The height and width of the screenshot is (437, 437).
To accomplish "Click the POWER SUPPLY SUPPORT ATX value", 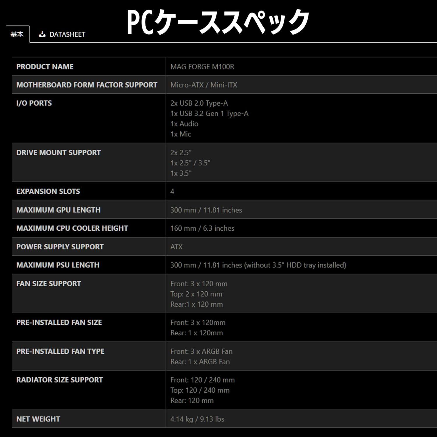I will [x=177, y=247].
